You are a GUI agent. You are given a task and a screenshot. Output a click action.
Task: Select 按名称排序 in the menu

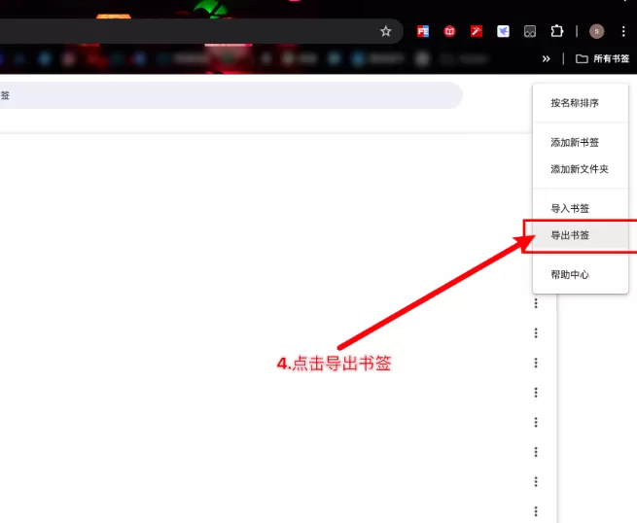click(x=574, y=103)
